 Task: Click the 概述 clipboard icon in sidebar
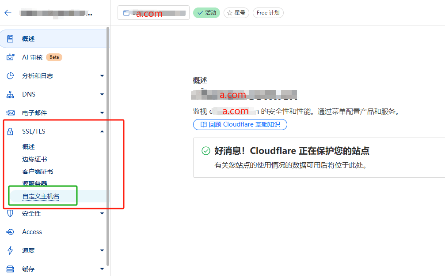(x=10, y=39)
